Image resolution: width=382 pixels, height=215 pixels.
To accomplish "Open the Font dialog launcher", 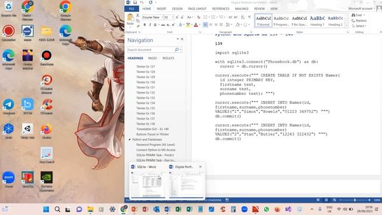I will (200, 32).
